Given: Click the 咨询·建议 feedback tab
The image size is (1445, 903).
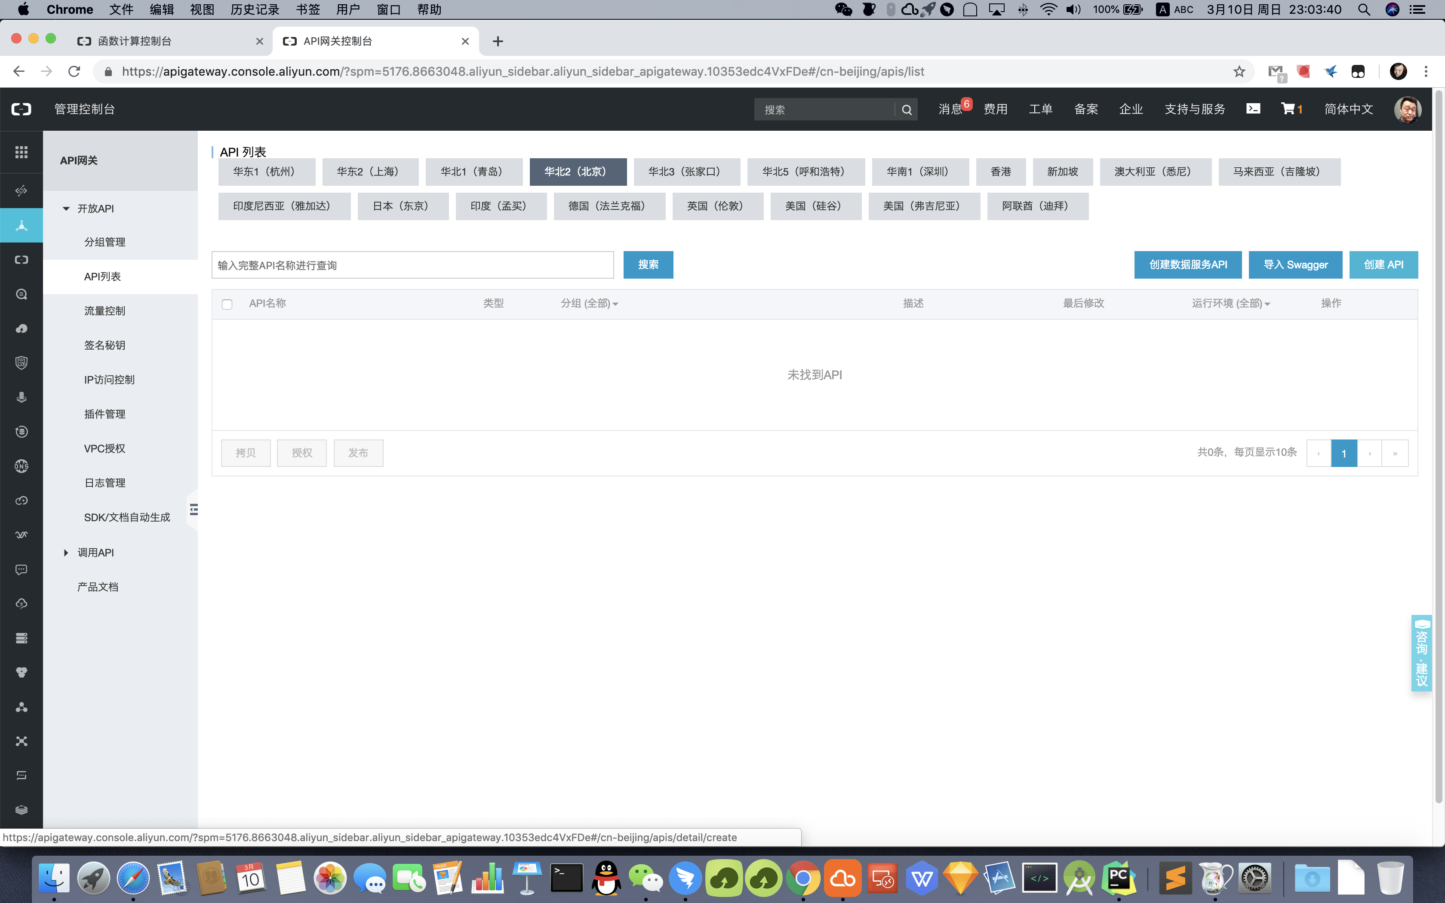Looking at the screenshot, I should (1421, 653).
